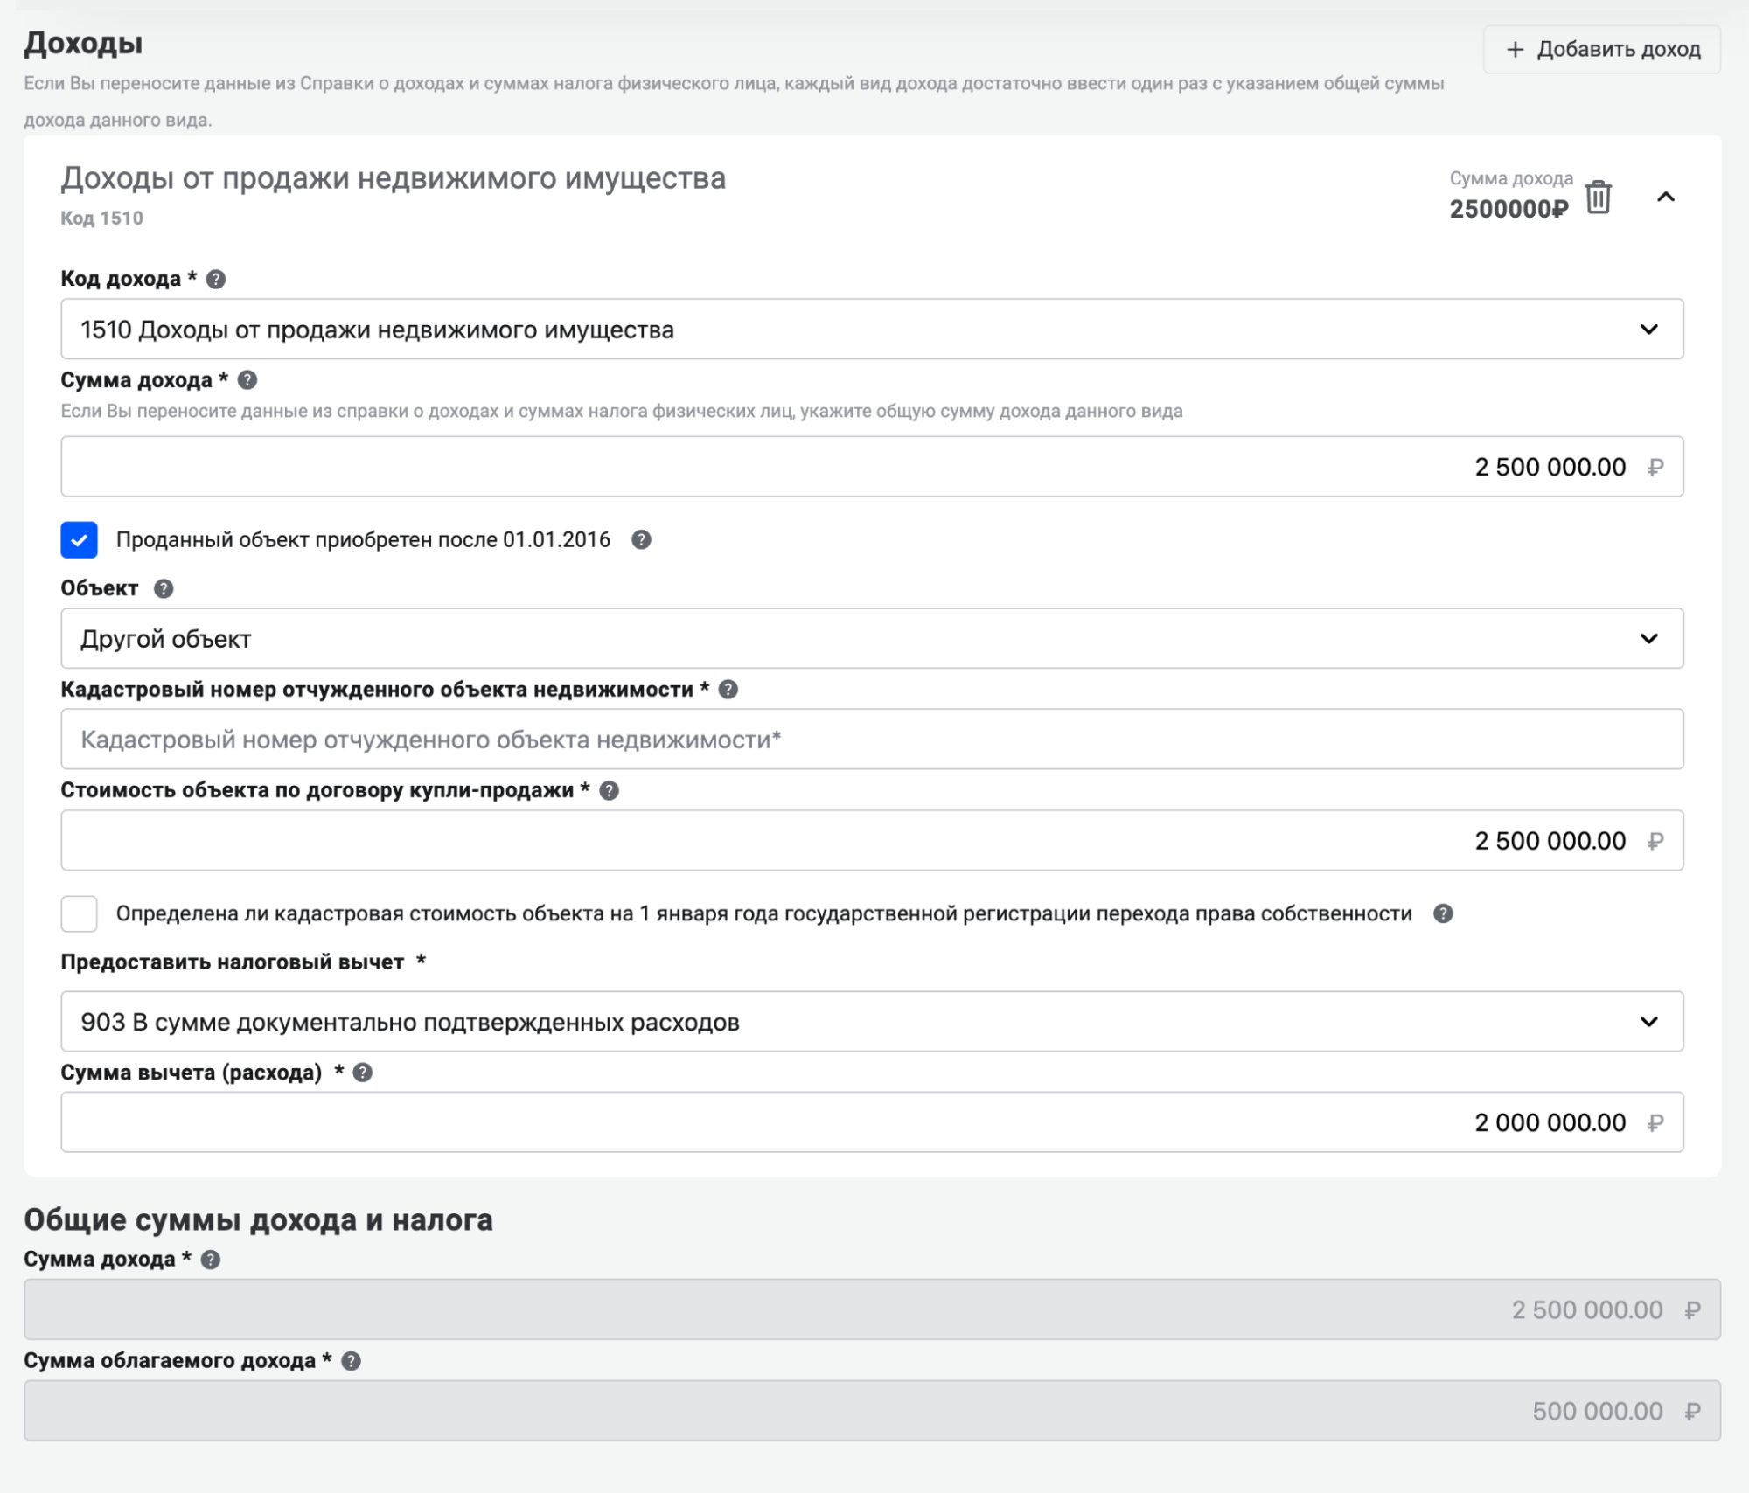The height and width of the screenshot is (1493, 1749).
Task: Focus the Сумма дохода 2 500 000.00 input
Action: click(872, 467)
